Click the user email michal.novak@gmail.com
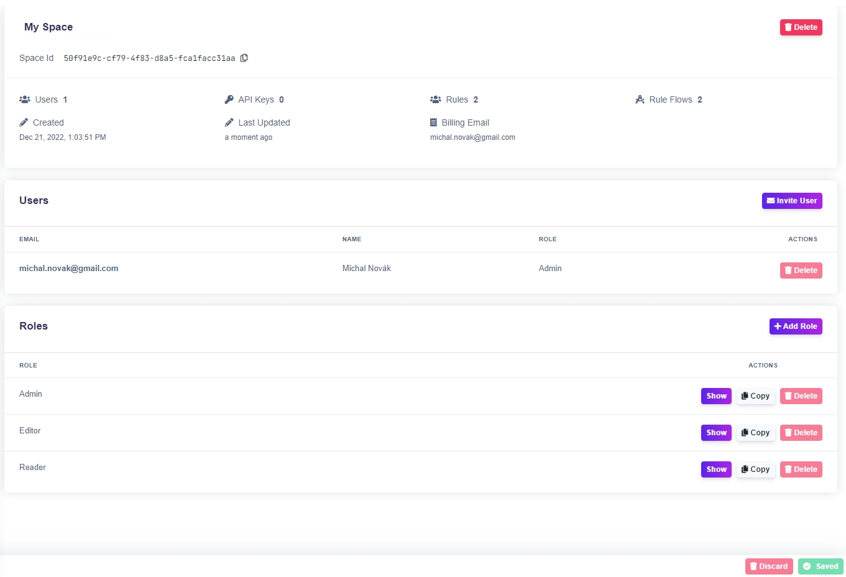 (x=68, y=269)
